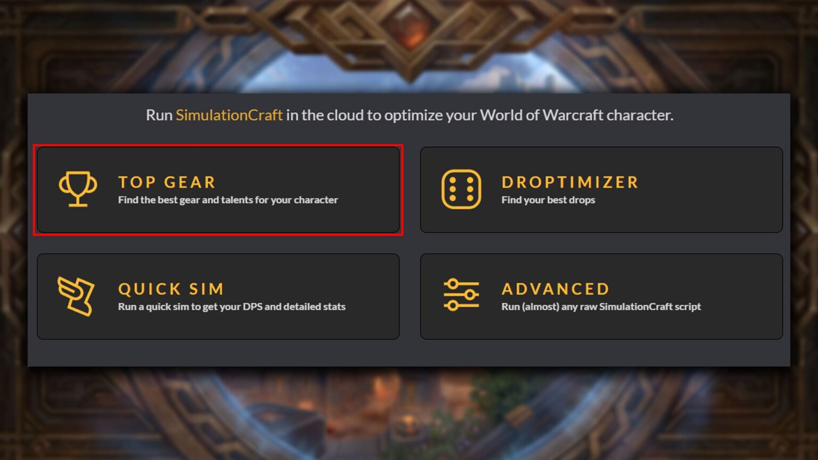Launch a Quick Sim run
Viewport: 818px width, 460px height.
click(218, 295)
